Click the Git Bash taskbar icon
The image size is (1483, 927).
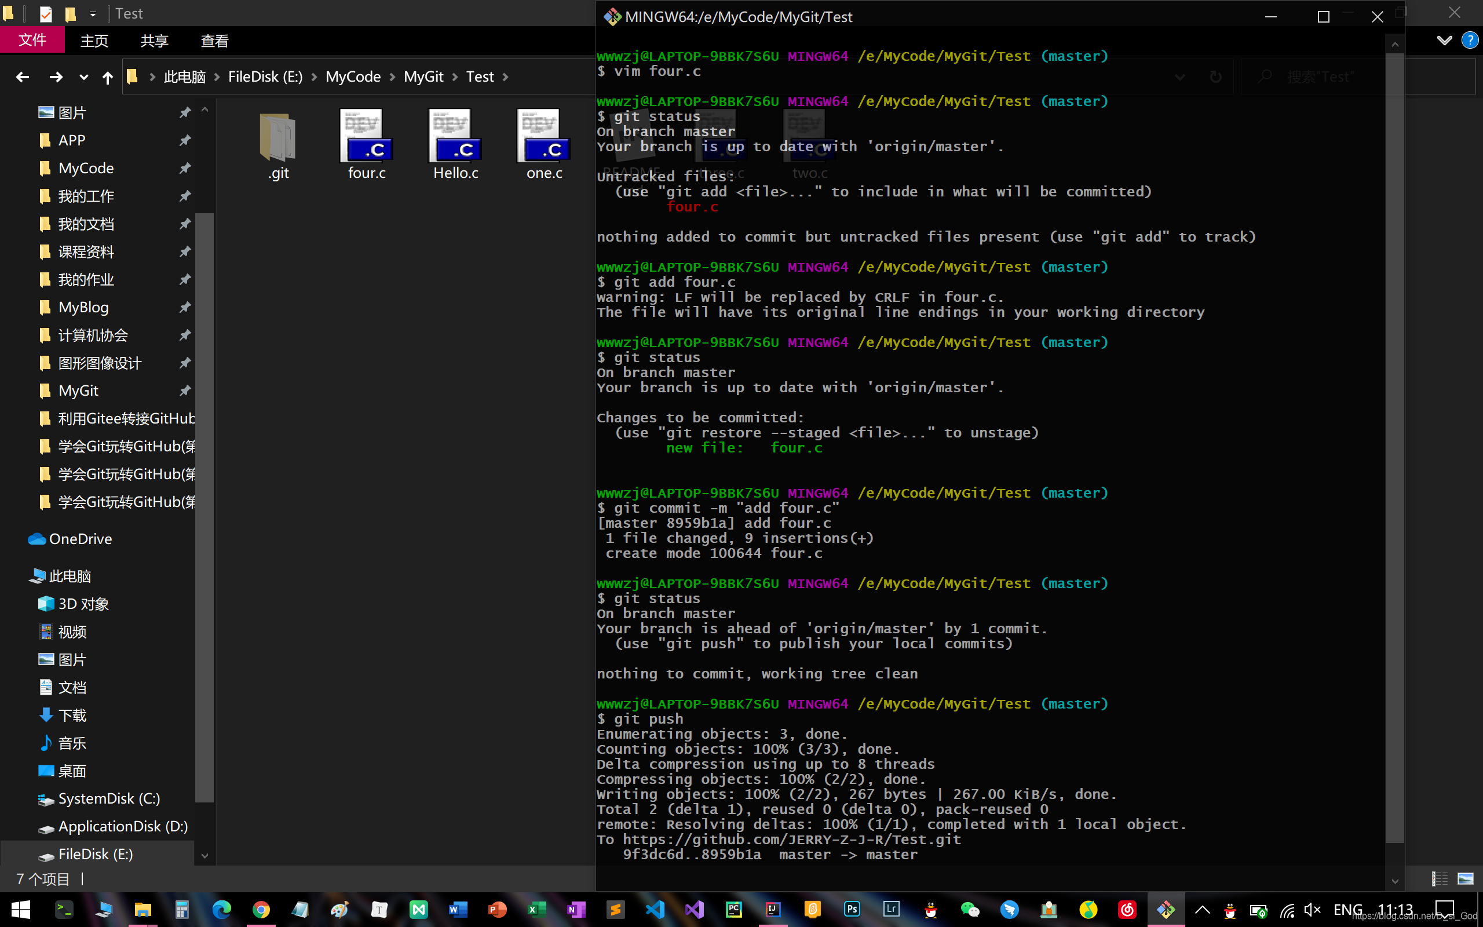point(1166,909)
